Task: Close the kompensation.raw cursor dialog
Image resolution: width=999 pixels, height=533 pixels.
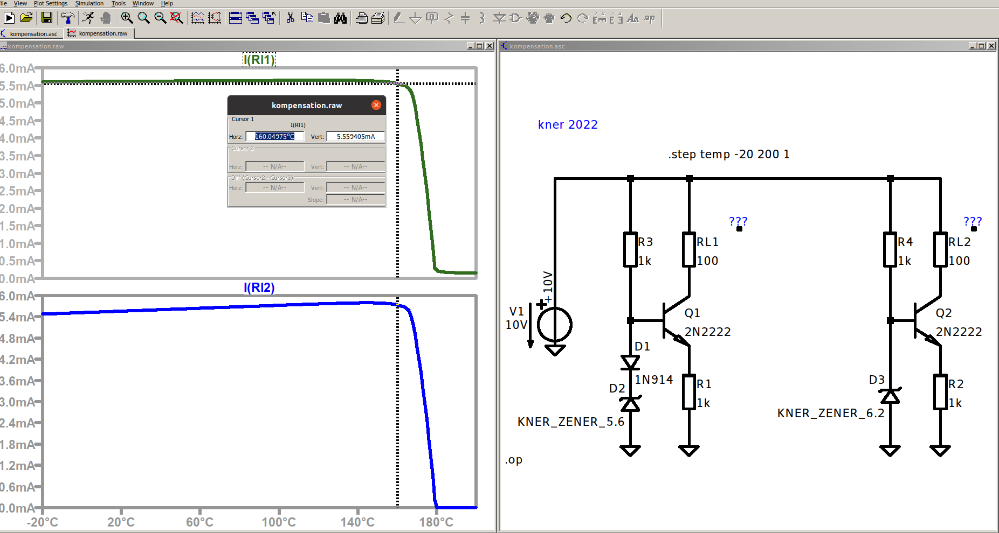Action: click(376, 105)
